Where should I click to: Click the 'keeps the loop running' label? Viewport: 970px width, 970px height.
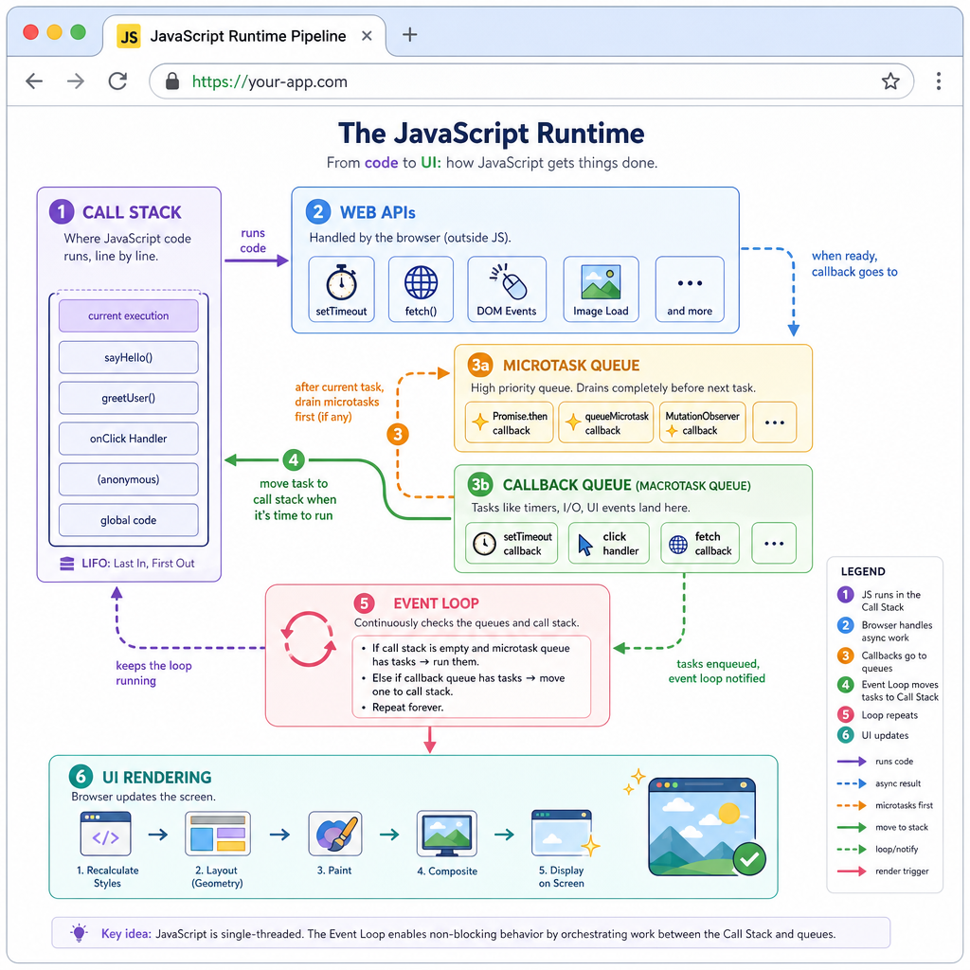[153, 674]
